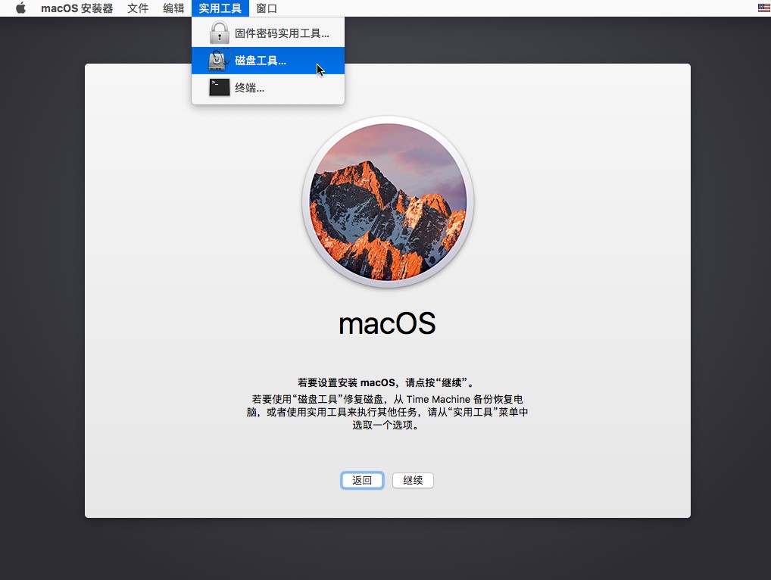Click the large macOS title text

[x=388, y=323]
